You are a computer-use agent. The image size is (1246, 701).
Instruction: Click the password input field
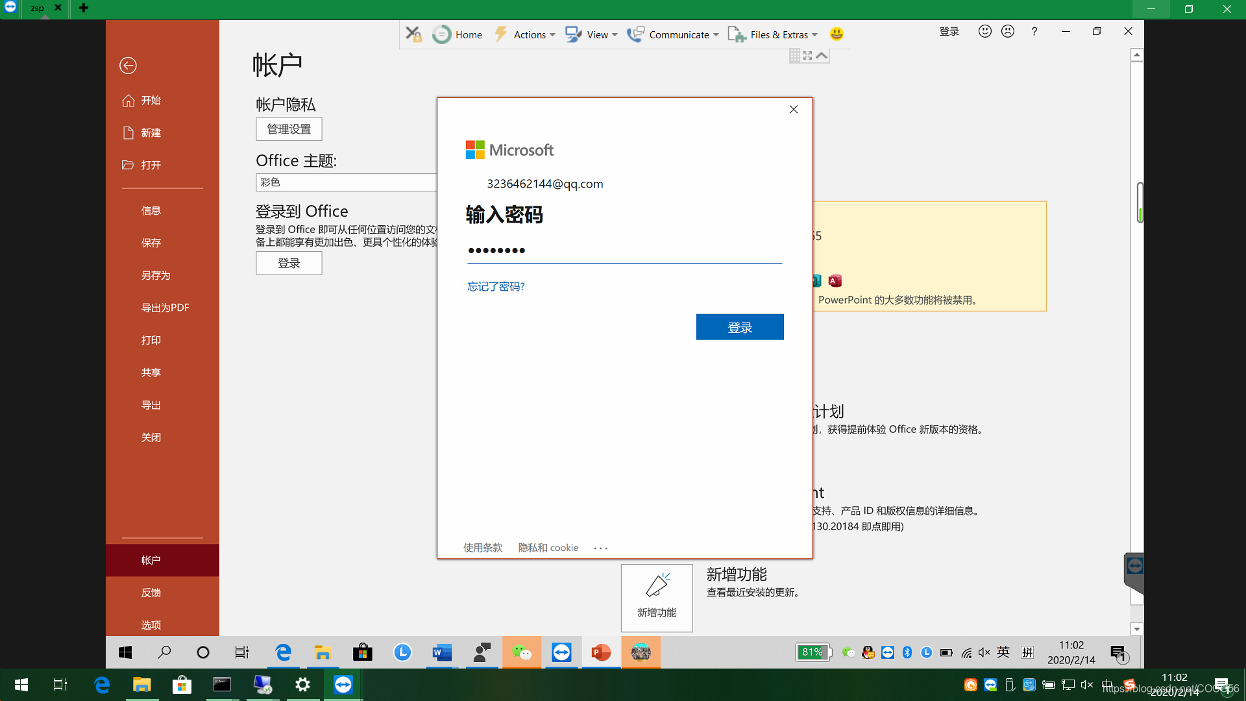(x=624, y=251)
